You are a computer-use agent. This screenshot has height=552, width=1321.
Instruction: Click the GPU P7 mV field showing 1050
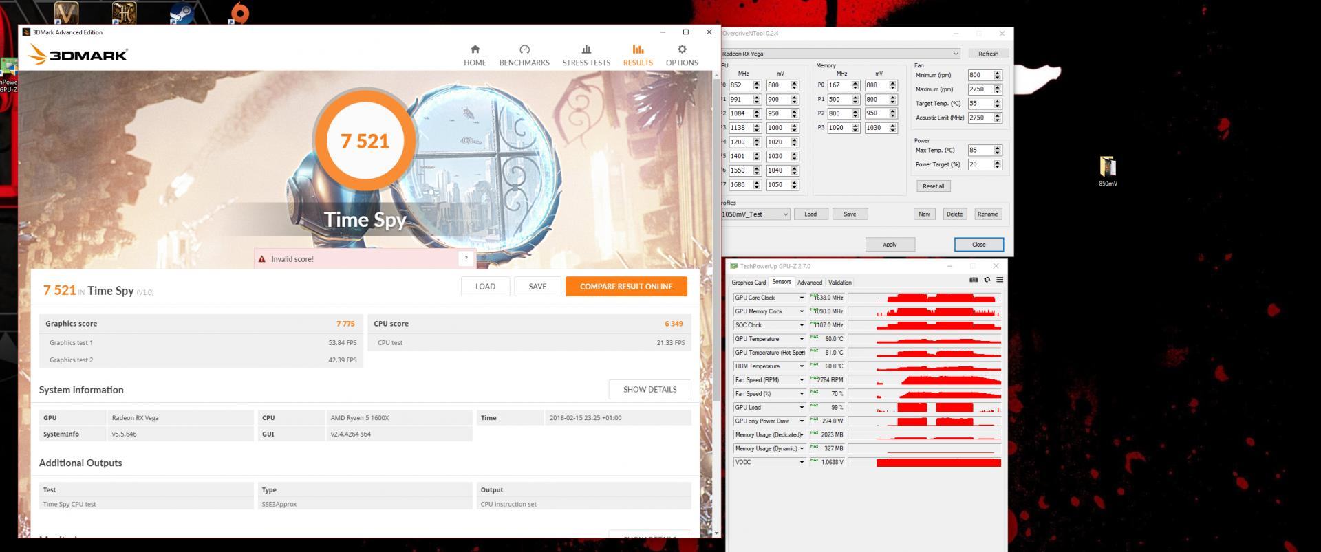coord(777,185)
